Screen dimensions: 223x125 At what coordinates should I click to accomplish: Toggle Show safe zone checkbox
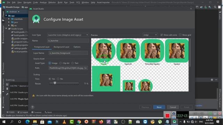tap(162, 35)
